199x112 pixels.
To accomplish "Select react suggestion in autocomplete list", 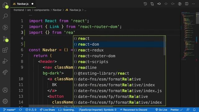I will (118, 39).
